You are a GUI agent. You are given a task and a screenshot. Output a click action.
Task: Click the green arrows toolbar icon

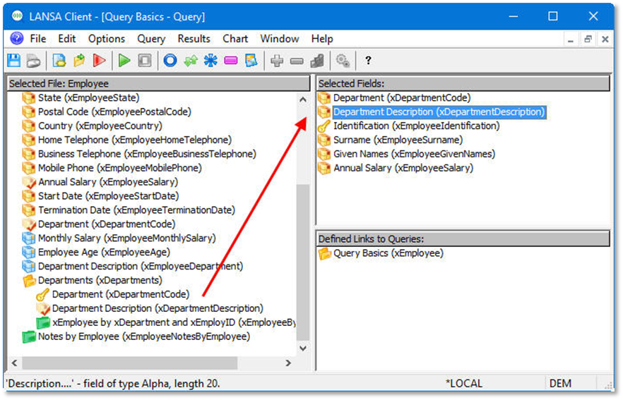(191, 61)
